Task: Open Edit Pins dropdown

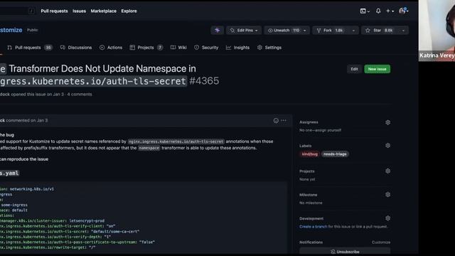Action: coord(244,30)
